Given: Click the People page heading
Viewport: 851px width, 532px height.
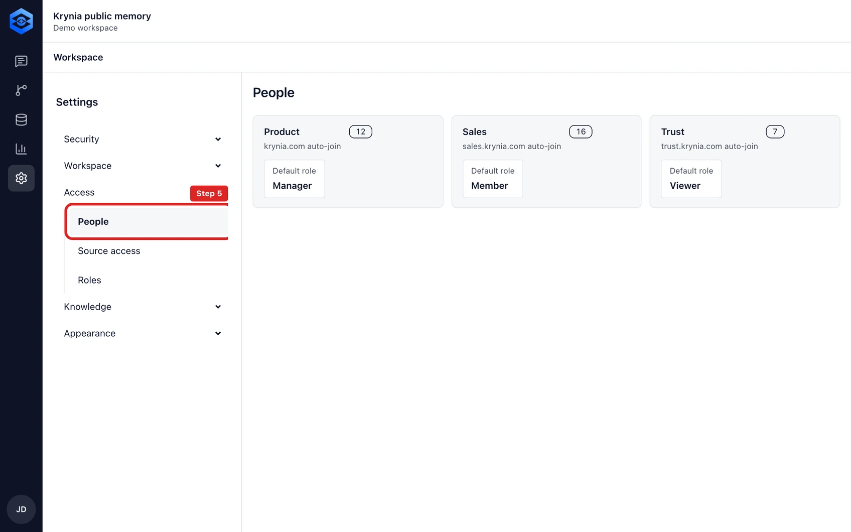Looking at the screenshot, I should point(273,93).
